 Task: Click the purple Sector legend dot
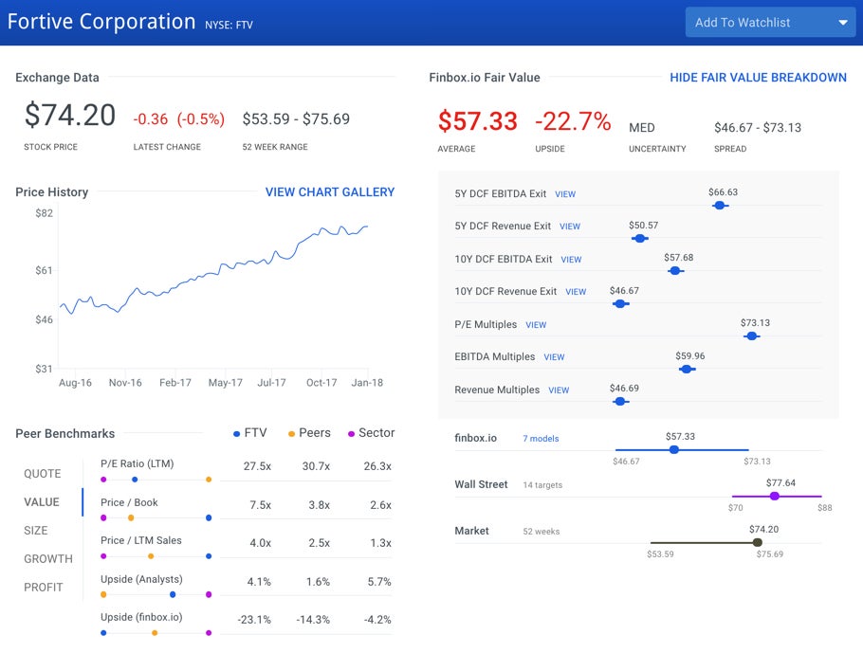[351, 434]
